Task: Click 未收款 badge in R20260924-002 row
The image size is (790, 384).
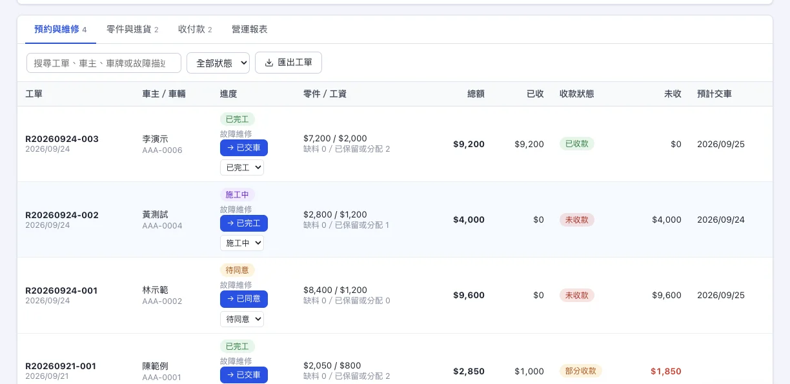Action: [577, 219]
